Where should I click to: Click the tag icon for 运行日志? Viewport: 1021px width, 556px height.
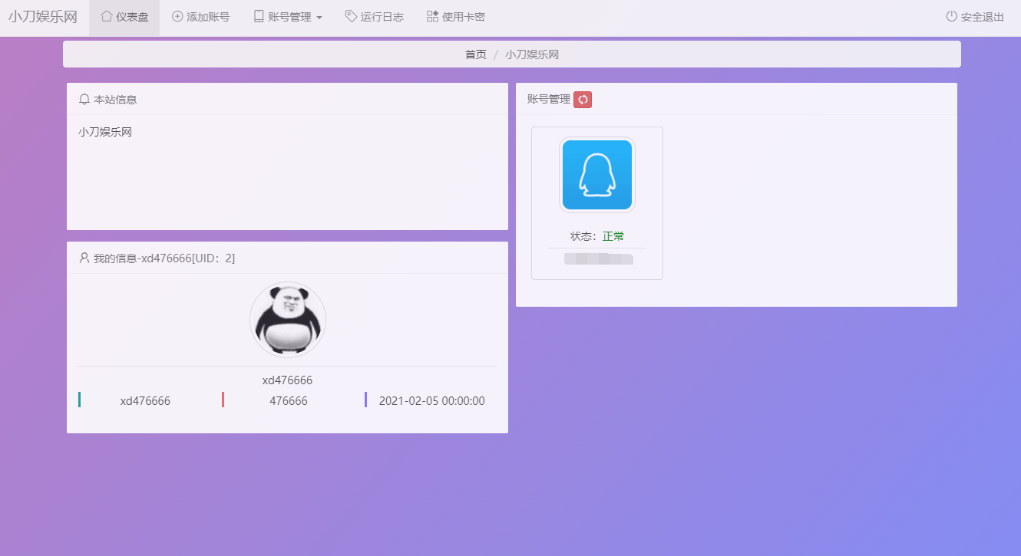click(x=351, y=16)
